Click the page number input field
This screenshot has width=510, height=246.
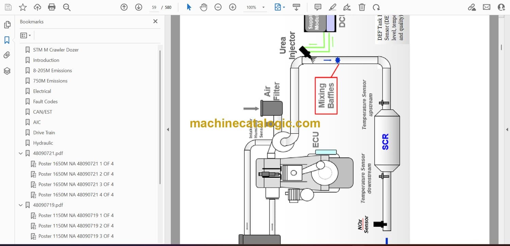pos(154,7)
